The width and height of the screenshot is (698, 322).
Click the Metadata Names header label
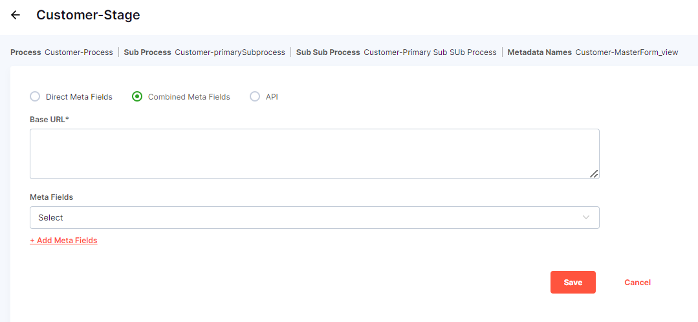click(x=540, y=52)
